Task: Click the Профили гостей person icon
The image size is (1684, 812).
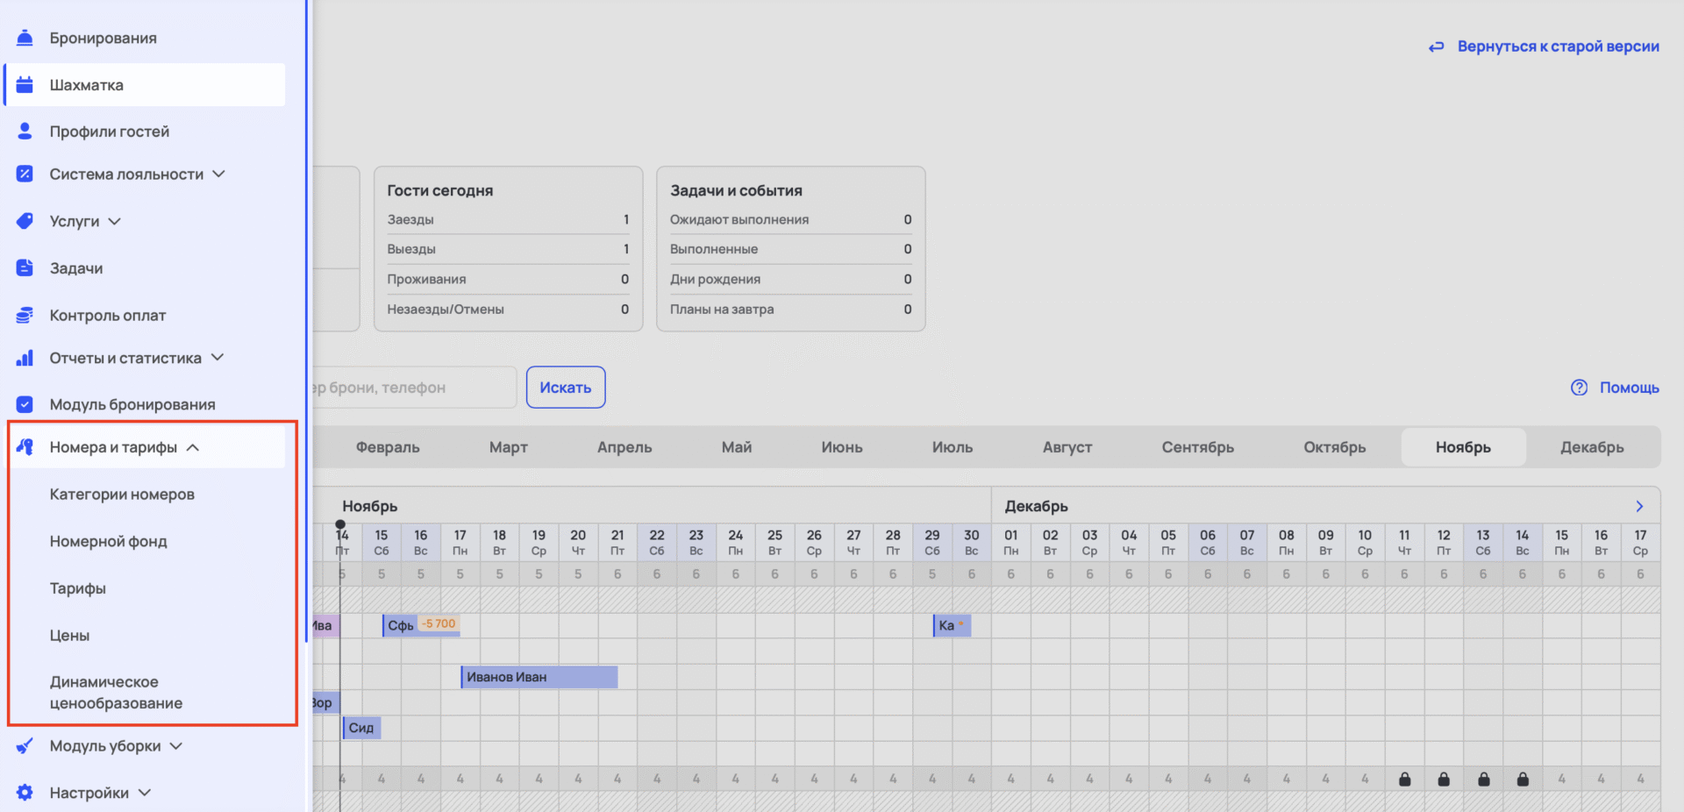Action: (x=25, y=132)
